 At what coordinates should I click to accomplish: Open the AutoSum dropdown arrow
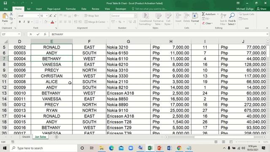(218, 14)
